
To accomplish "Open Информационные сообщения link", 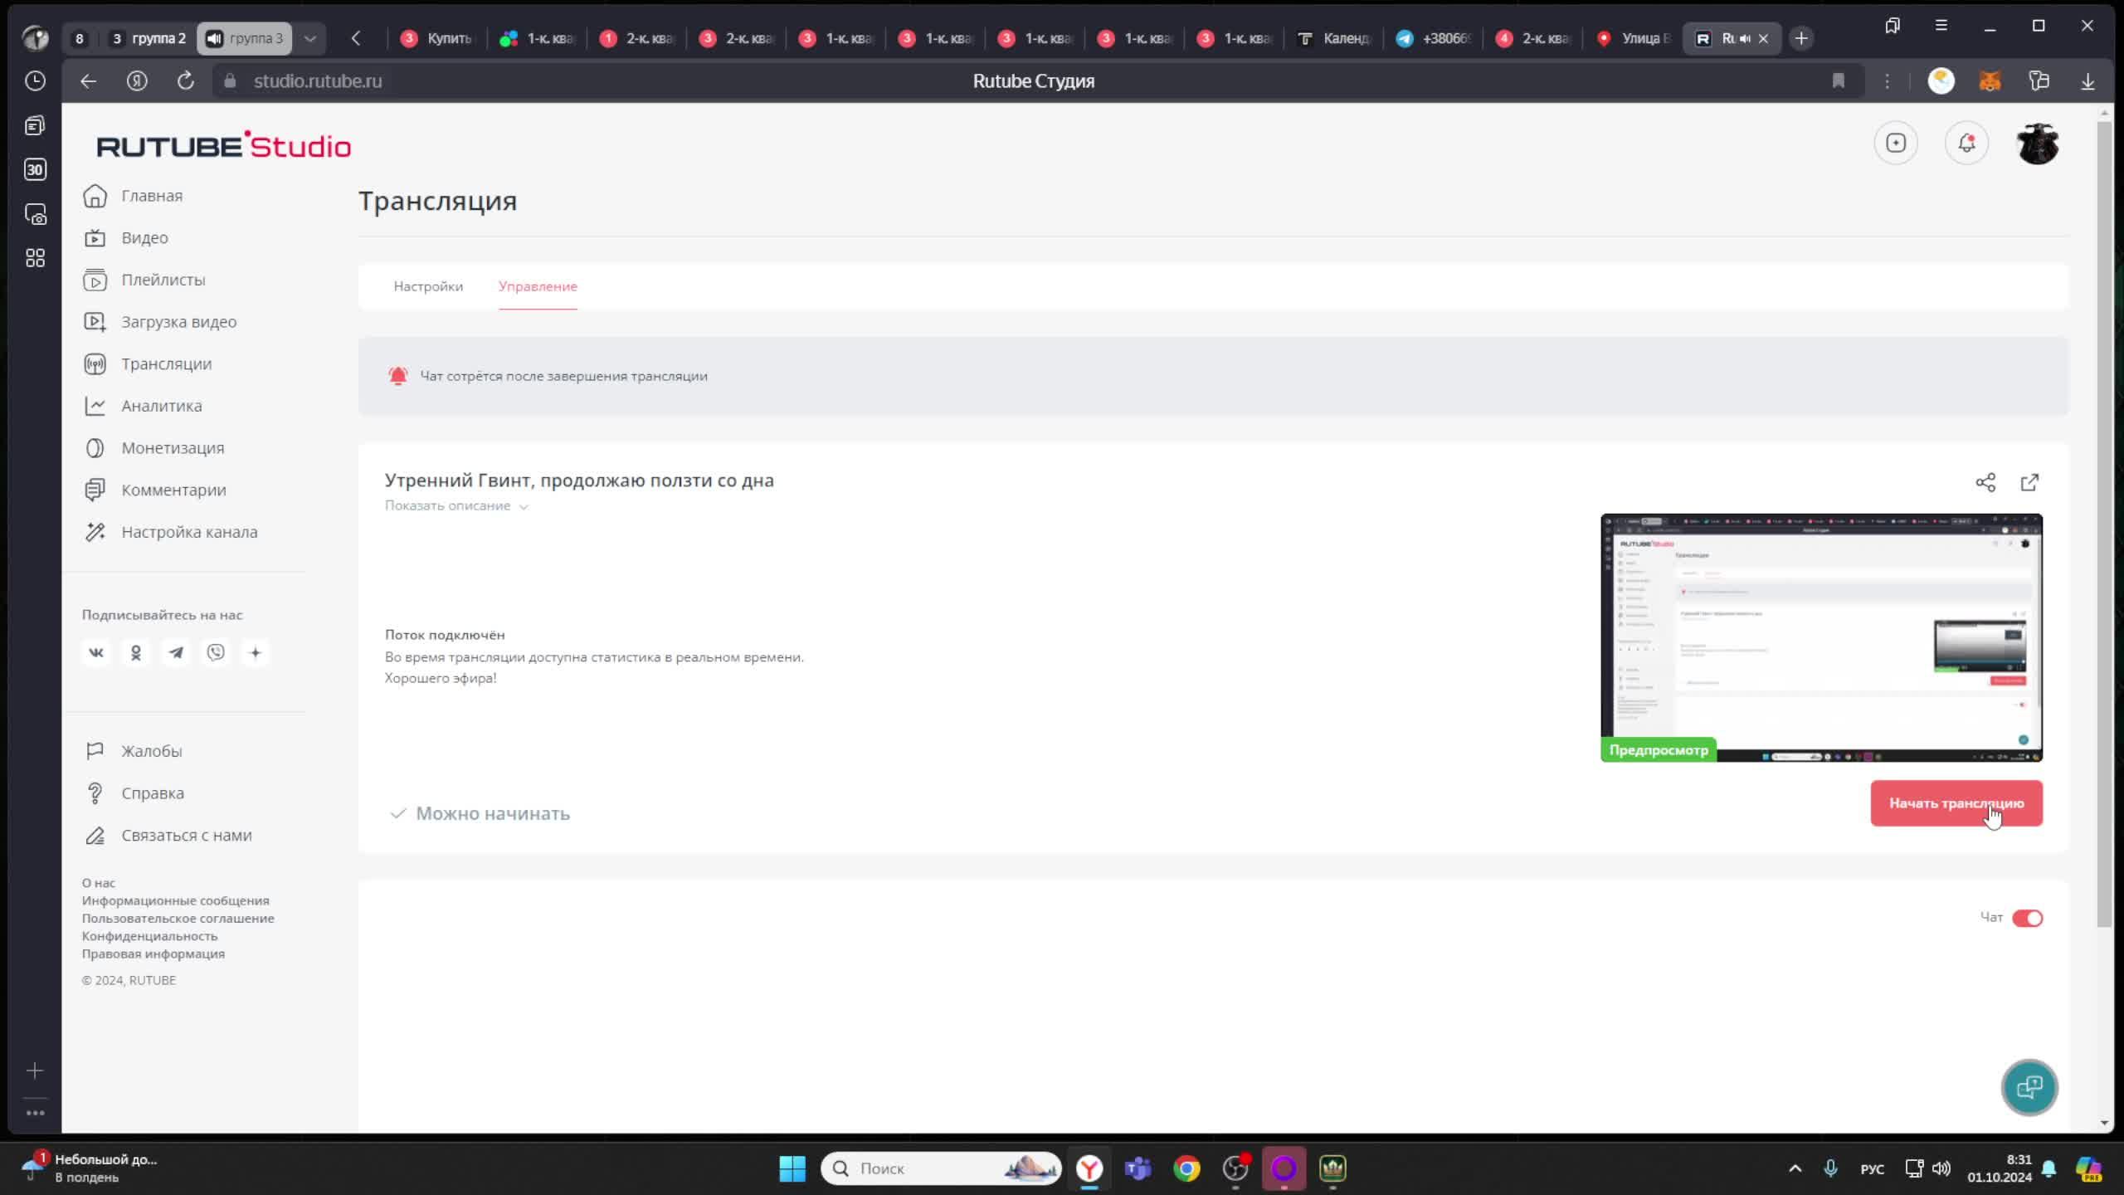I will pyautogui.click(x=176, y=900).
